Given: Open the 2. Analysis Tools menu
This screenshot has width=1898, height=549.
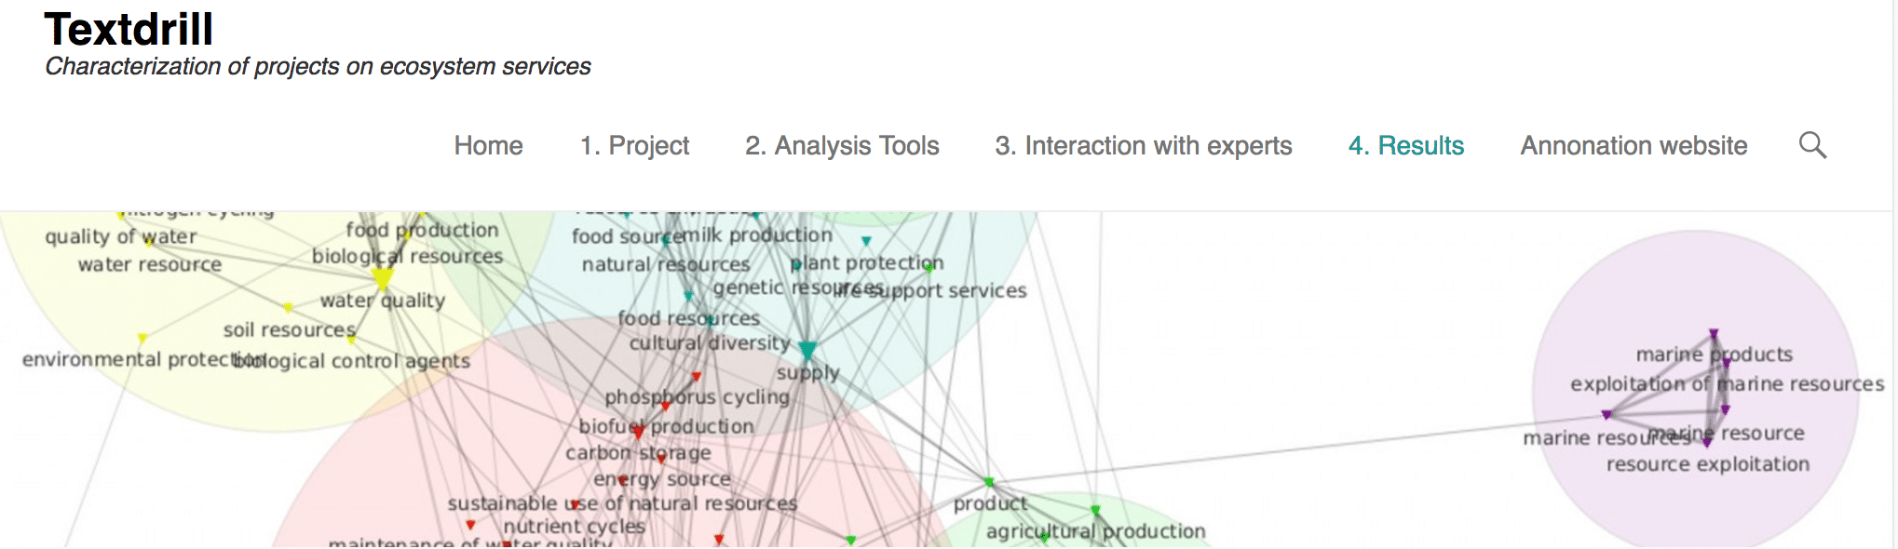Looking at the screenshot, I should pyautogui.click(x=842, y=146).
